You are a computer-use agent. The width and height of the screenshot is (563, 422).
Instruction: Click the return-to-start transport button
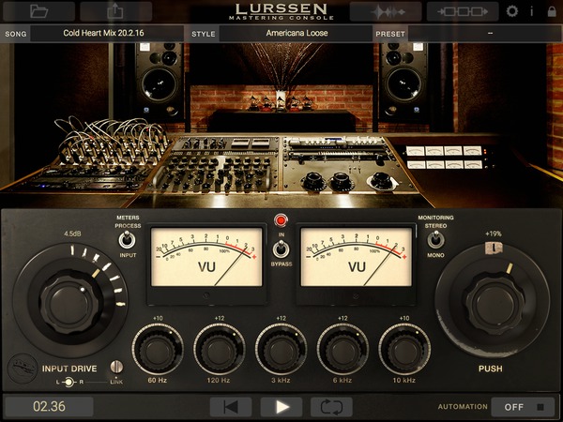(x=230, y=407)
